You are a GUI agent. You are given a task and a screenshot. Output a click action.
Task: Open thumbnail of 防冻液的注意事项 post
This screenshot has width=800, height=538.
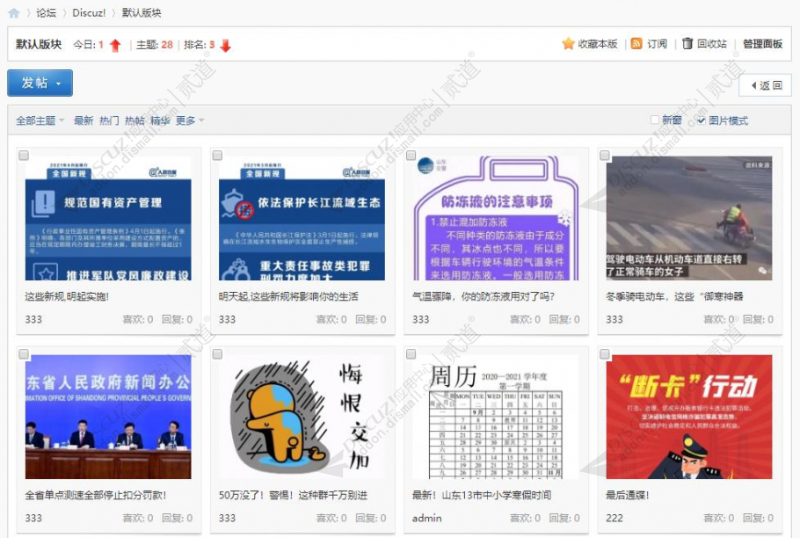pos(496,218)
